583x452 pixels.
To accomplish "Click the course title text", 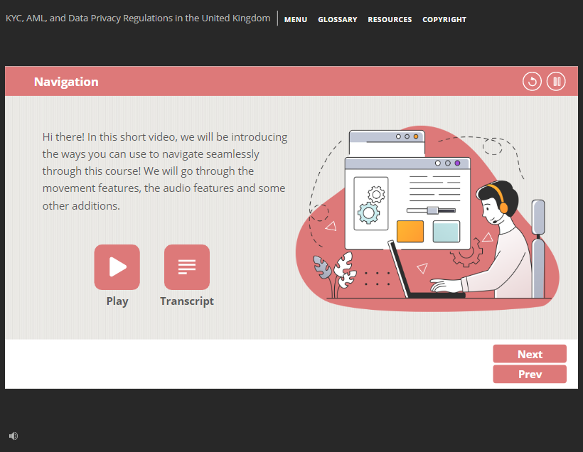I will (138, 18).
